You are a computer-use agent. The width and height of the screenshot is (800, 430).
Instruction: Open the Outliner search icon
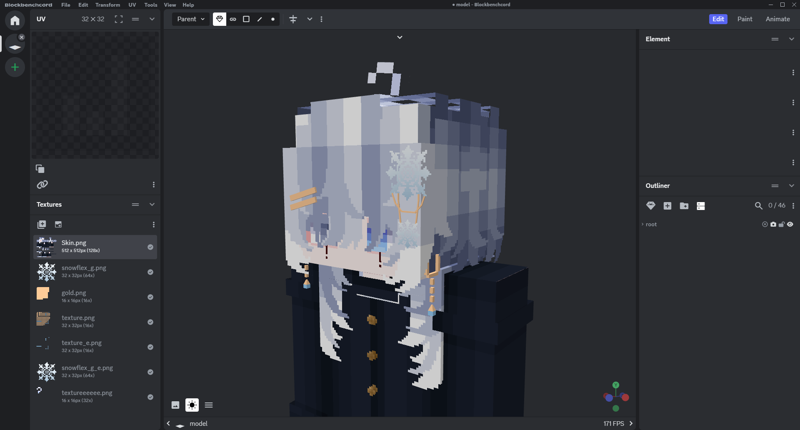point(758,206)
